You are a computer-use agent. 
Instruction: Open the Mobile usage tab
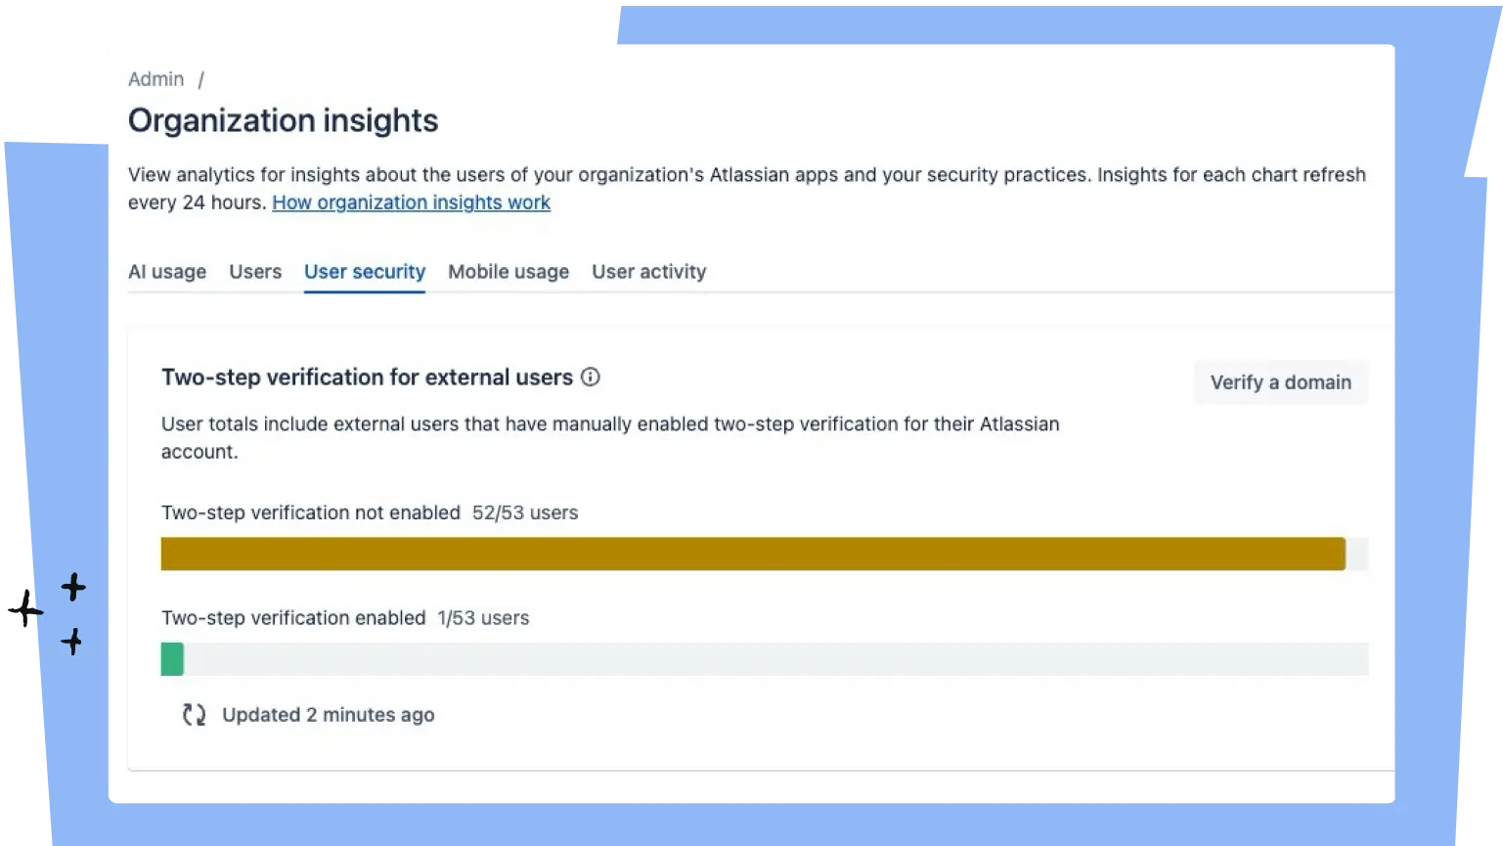(x=508, y=272)
